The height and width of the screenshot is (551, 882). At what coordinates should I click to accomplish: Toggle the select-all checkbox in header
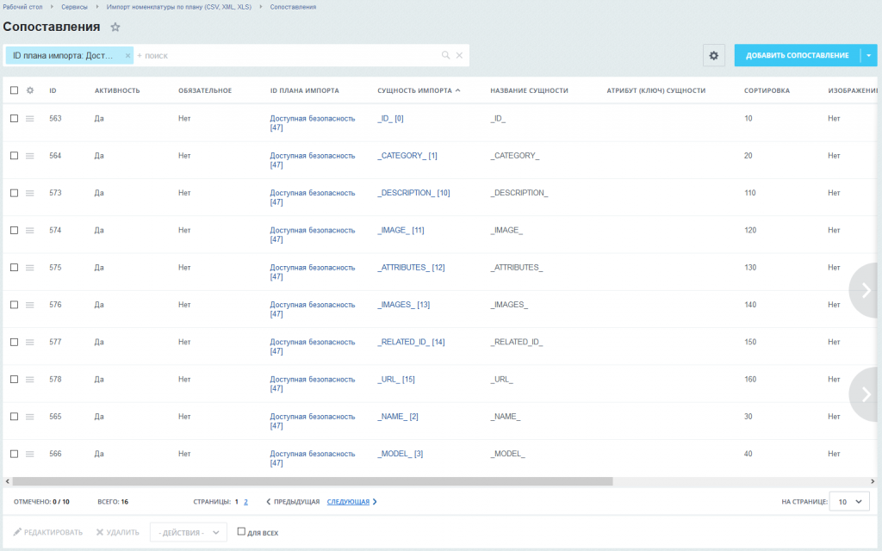pyautogui.click(x=14, y=90)
